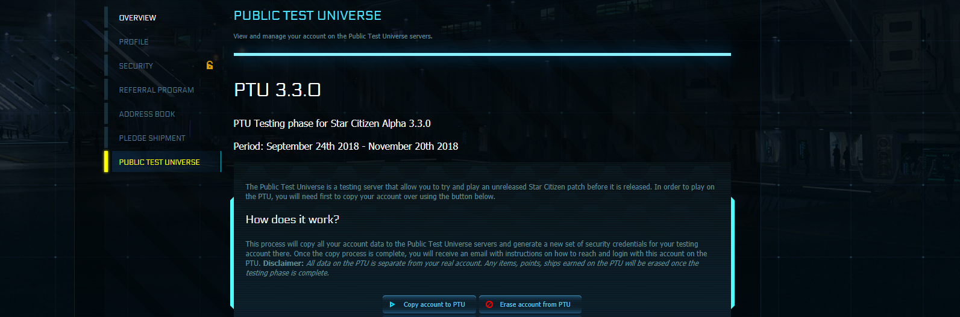The image size is (960, 317).
Task: Select Pledge Shipment in the sidebar
Action: click(152, 138)
